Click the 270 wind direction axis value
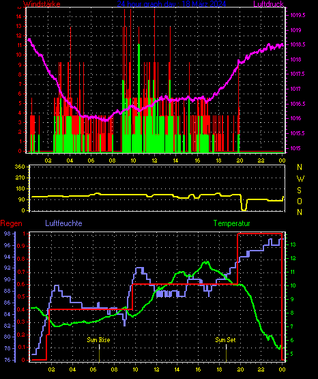This screenshot has width=318, height=379. coord(20,178)
